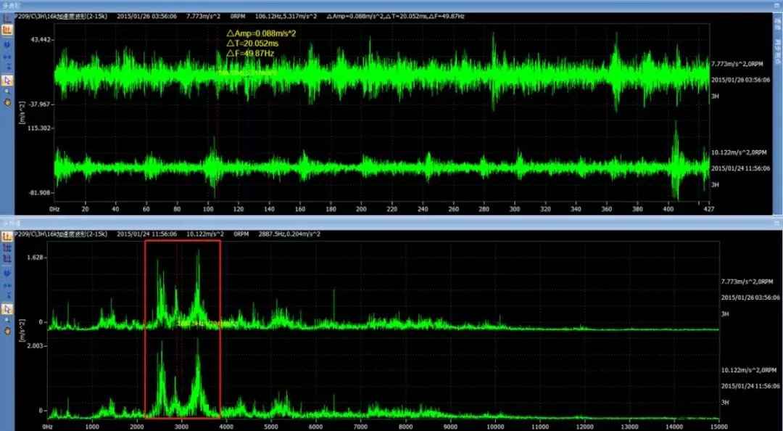The image size is (783, 431).
Task: Open the first vertical tab on right sidebar
Action: click(x=777, y=26)
